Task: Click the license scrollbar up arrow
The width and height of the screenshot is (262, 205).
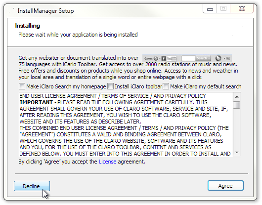Action: coord(237,97)
